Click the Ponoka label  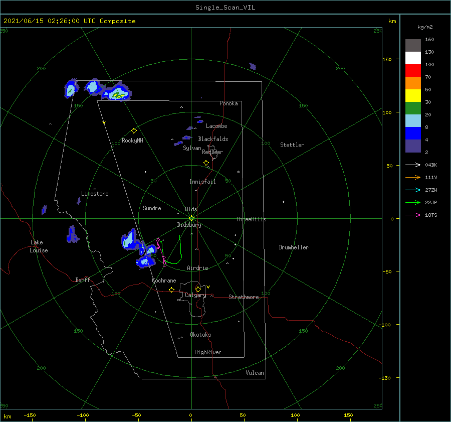pos(229,103)
